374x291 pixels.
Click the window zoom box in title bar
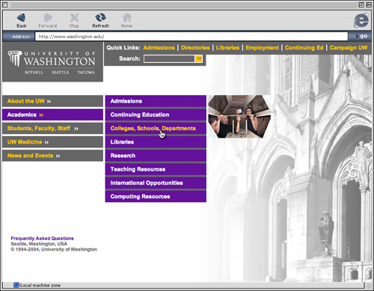361,4
